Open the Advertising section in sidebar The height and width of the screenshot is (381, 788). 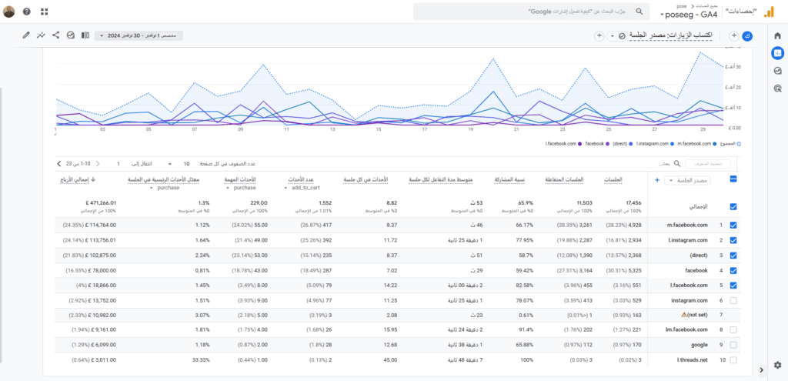click(777, 89)
